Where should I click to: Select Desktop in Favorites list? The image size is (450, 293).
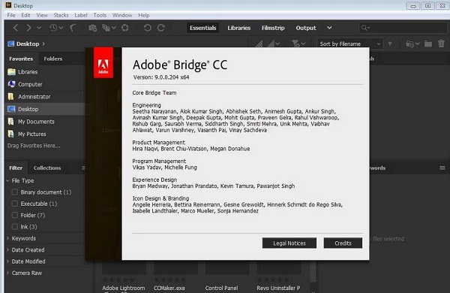point(44,109)
